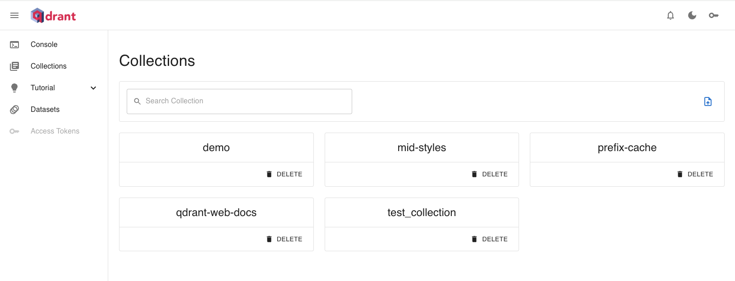
Task: Expand the Tutorial section chevron
Action: (x=93, y=88)
